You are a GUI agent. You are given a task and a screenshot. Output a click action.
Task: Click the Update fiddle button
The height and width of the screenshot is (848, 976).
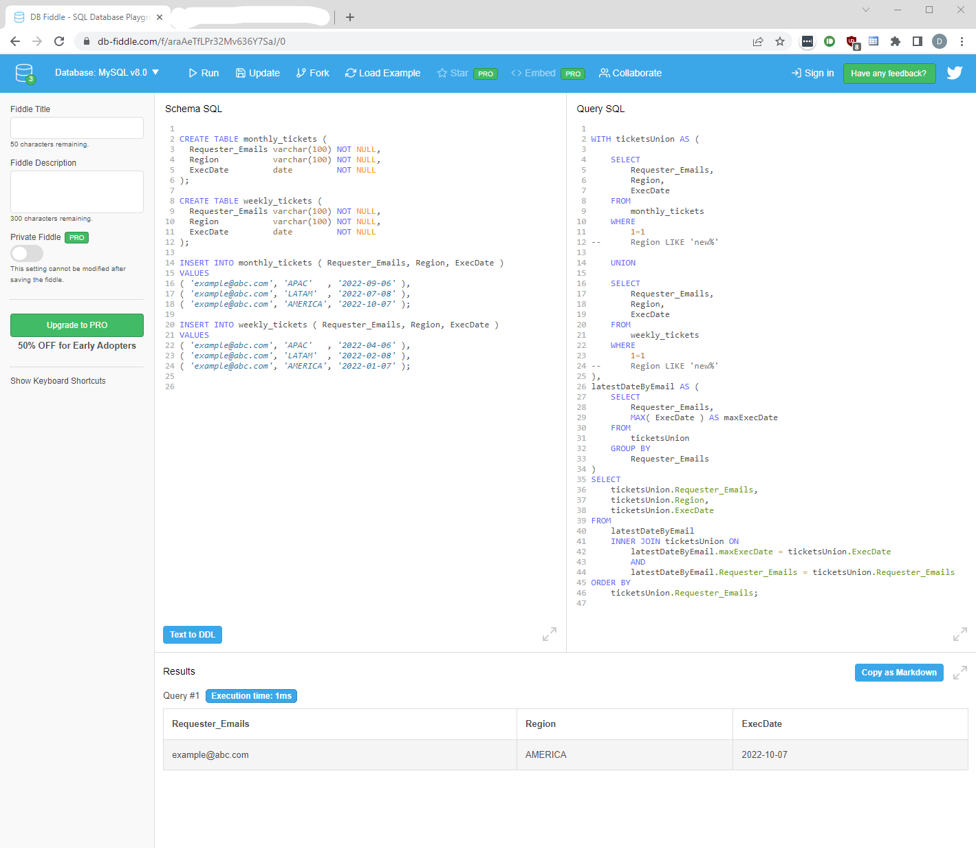(258, 73)
